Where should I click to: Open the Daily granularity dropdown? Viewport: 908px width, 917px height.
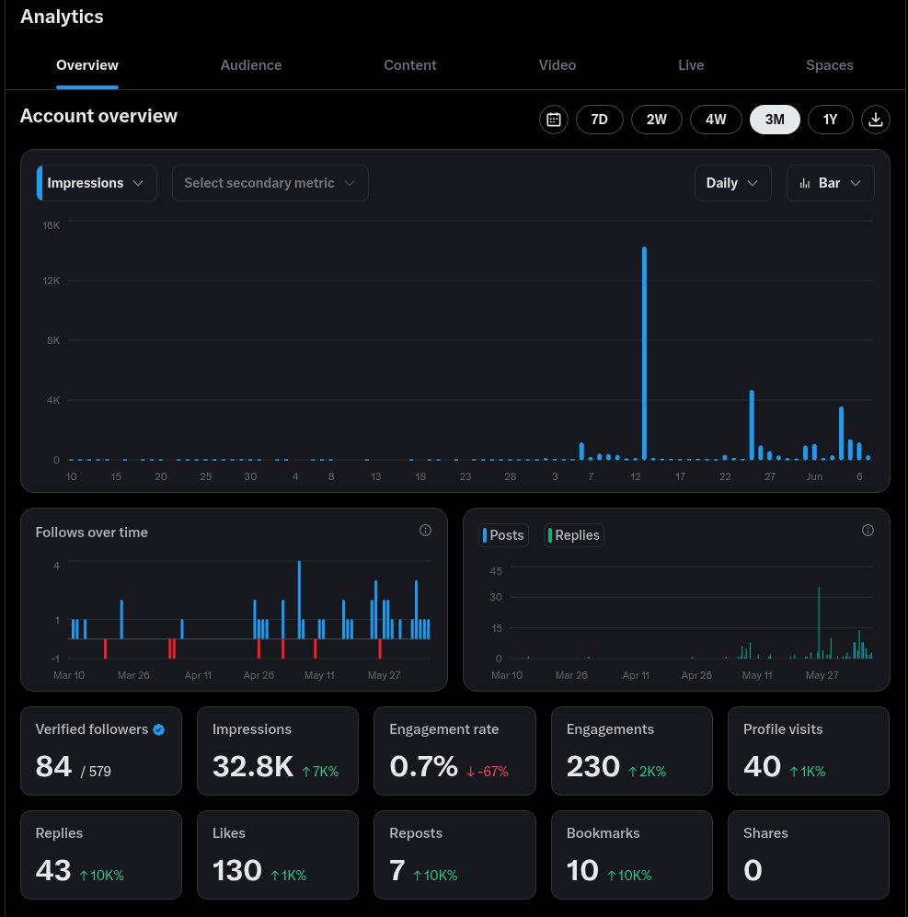tap(732, 183)
